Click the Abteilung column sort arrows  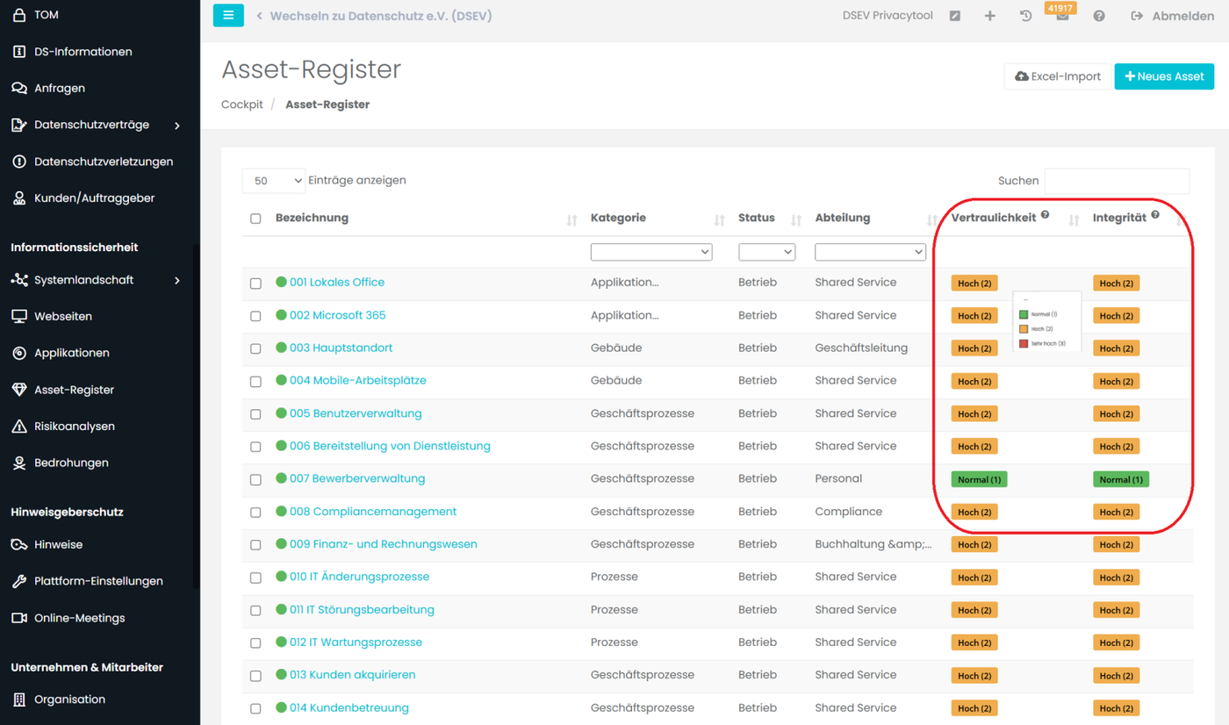click(932, 219)
